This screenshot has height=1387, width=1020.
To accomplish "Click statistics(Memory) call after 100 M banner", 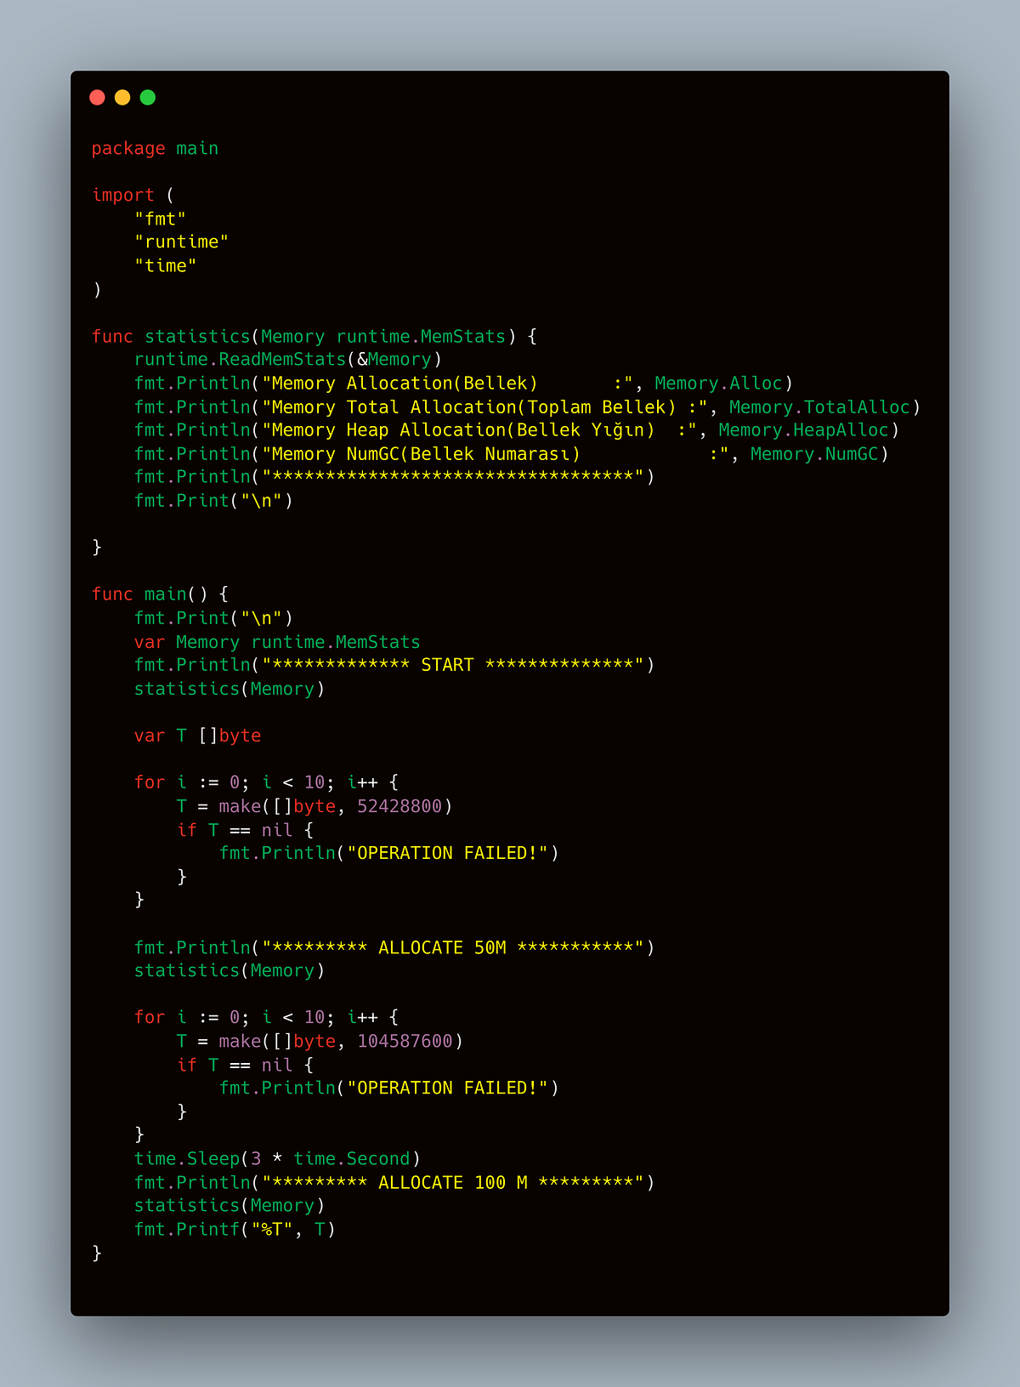I will pos(229,1206).
